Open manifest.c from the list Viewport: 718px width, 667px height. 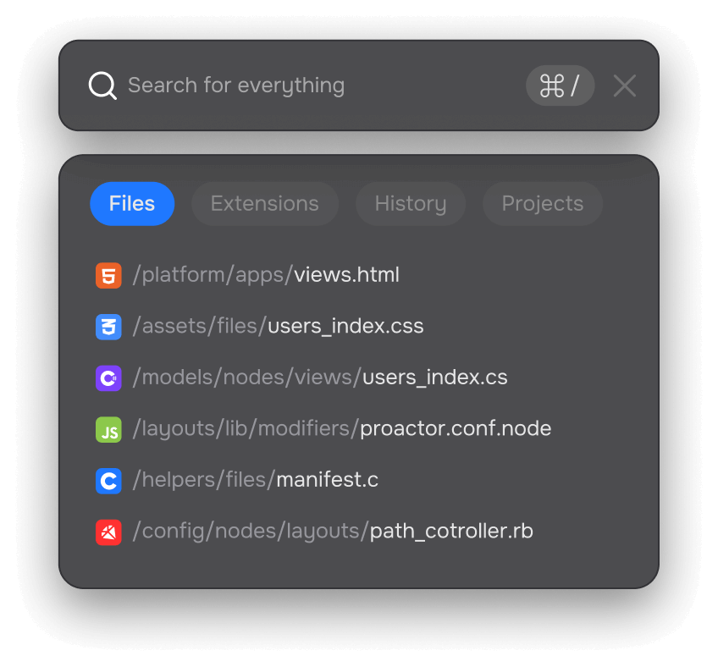click(x=254, y=481)
